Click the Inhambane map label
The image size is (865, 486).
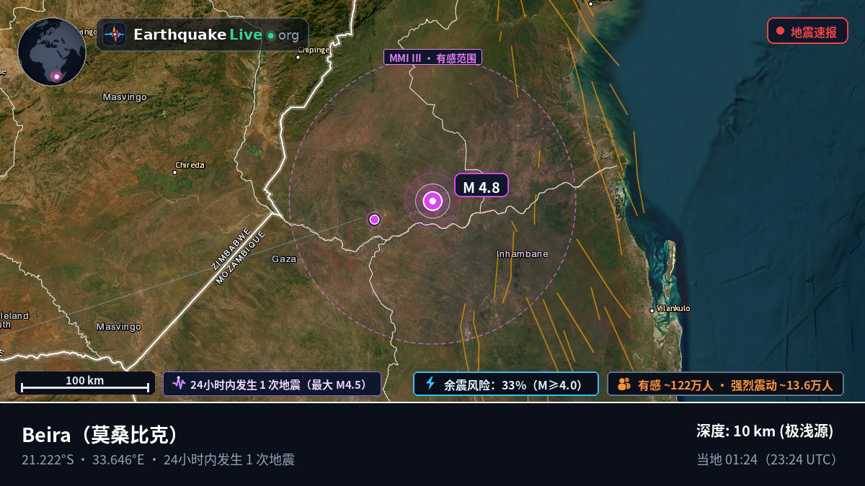click(x=523, y=253)
